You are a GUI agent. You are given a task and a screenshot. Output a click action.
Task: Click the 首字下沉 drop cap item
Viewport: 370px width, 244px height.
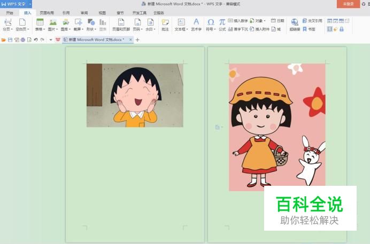(x=238, y=29)
